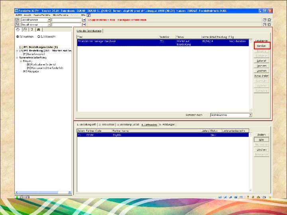Click the left pane horizontal scrollbar
This screenshot has width=287, height=215.
point(43,192)
